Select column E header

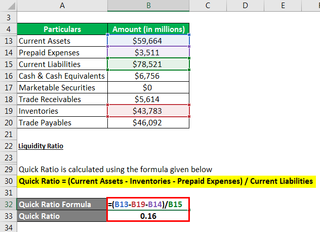click(283, 6)
